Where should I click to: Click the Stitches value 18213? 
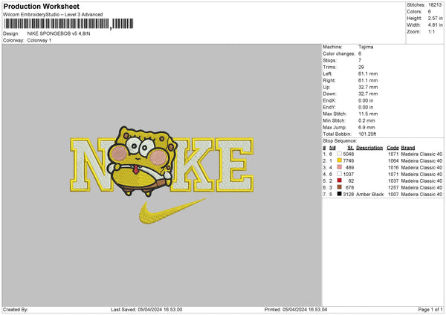[435, 5]
